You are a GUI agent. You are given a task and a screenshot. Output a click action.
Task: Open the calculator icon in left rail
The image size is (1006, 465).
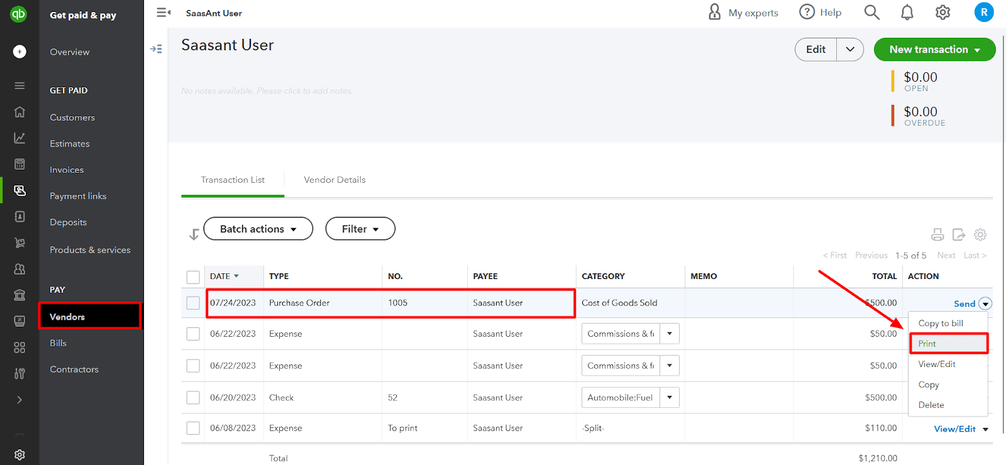pyautogui.click(x=19, y=164)
